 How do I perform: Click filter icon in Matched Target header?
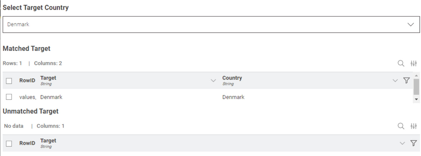coord(407,81)
